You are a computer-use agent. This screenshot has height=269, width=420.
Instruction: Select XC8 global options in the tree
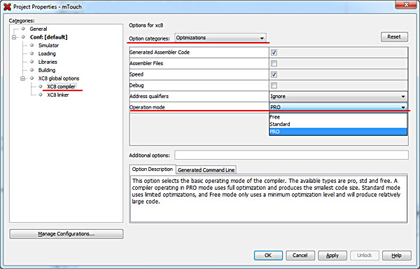pos(59,78)
